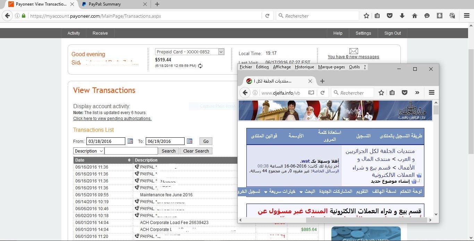Open the From date calendar picker

130,141
